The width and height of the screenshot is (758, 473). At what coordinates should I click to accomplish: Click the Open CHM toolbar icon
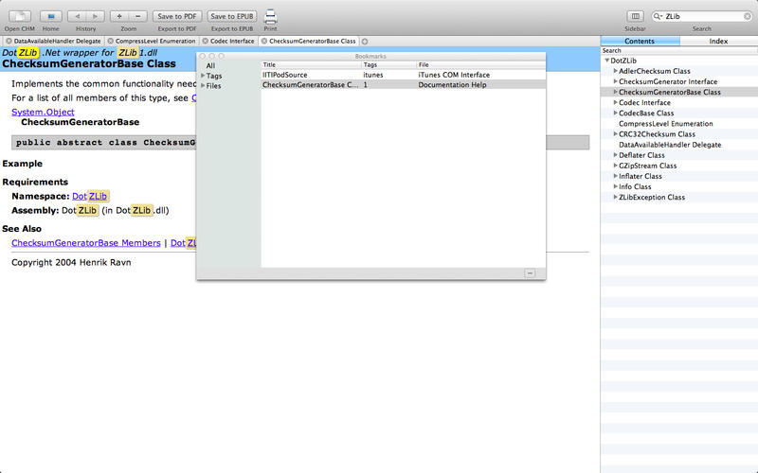pos(19,16)
